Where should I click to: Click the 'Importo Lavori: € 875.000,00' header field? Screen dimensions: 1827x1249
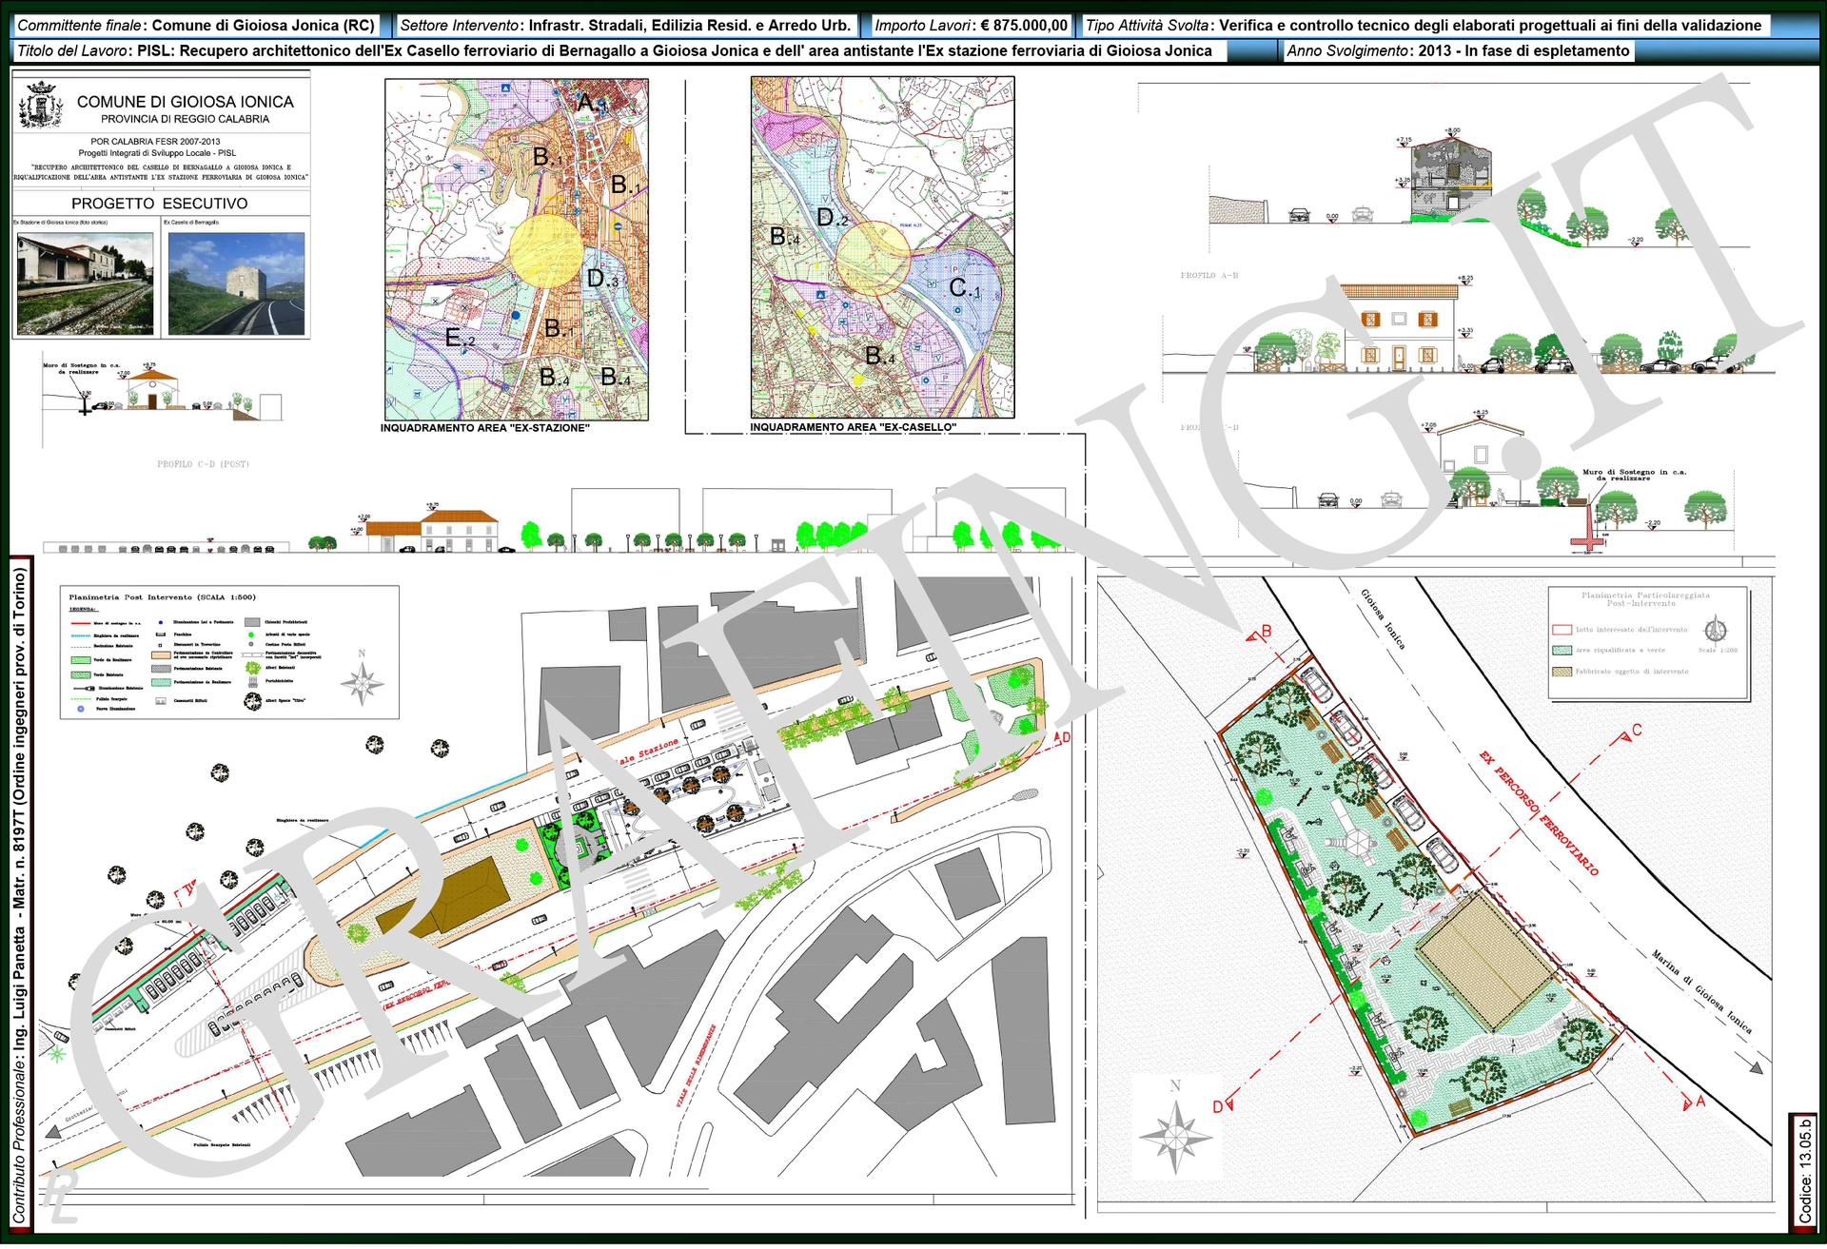(x=972, y=26)
